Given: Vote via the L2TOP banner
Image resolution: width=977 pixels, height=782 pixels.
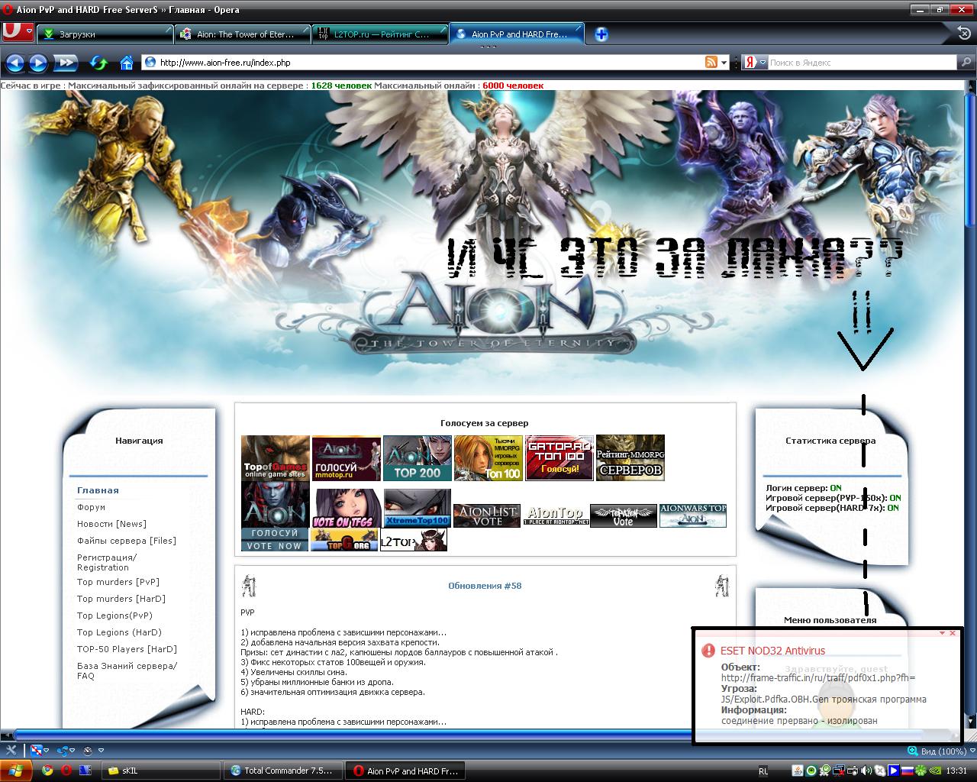Looking at the screenshot, I should tap(414, 540).
